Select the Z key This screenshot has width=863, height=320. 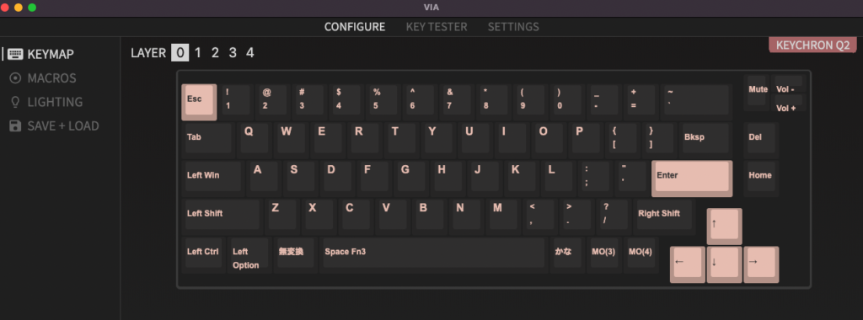[x=281, y=216]
